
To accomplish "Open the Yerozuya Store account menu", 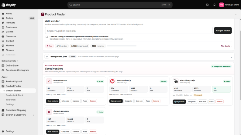I will pyautogui.click(x=229, y=5).
